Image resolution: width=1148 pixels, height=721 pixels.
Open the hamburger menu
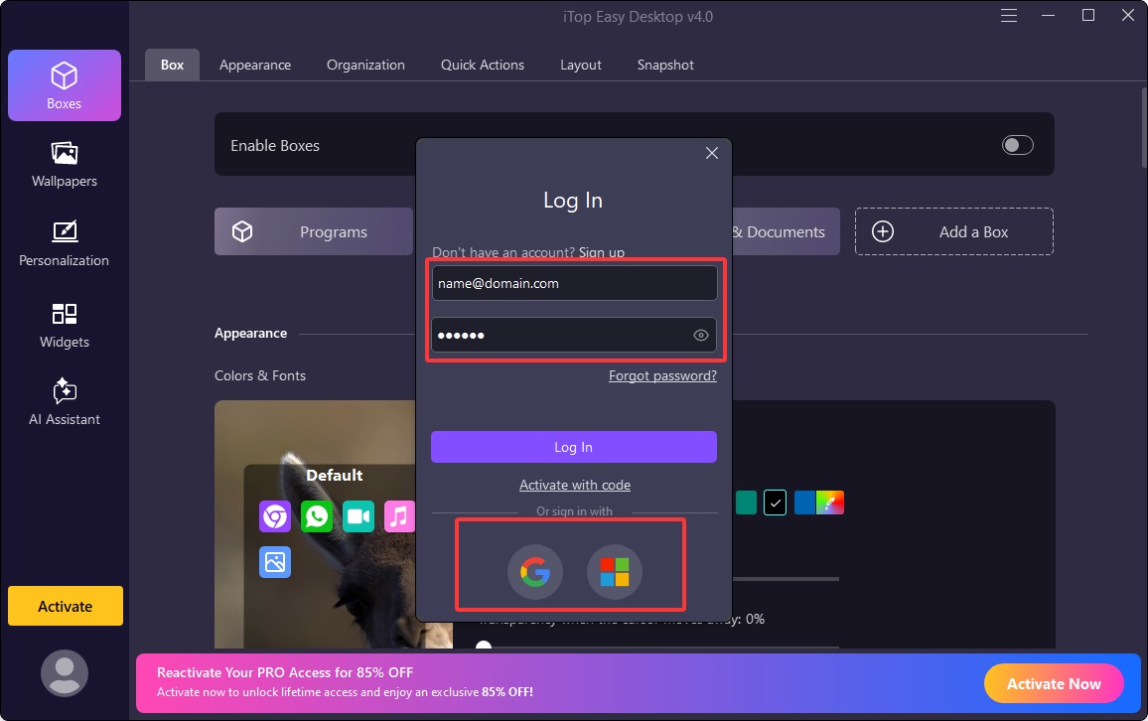pos(1008,15)
